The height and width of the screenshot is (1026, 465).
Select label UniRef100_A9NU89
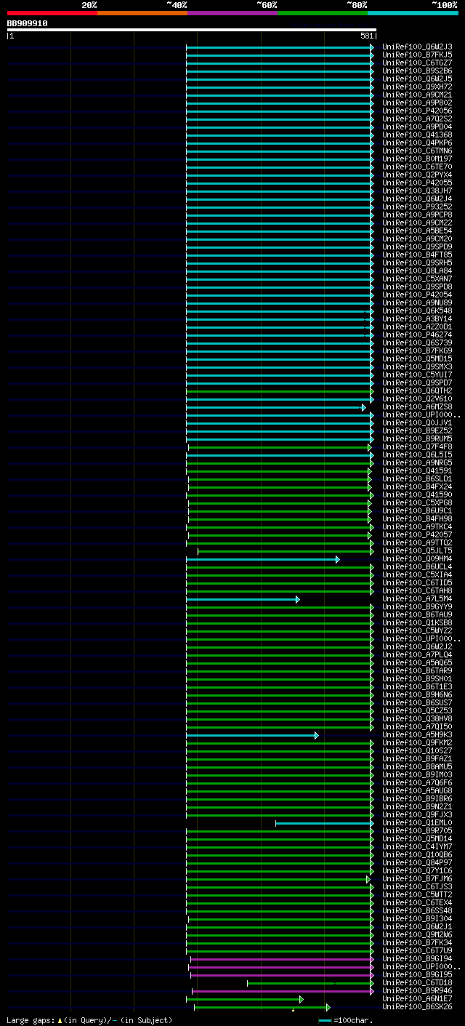coord(417,302)
